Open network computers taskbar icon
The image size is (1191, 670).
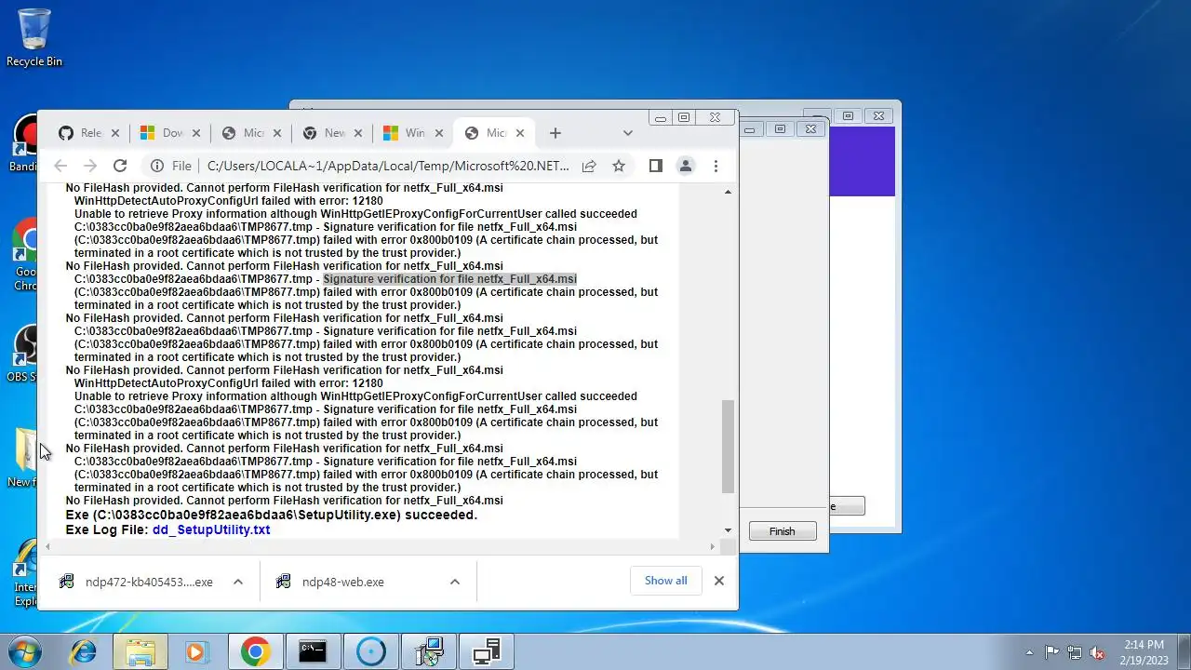(x=486, y=651)
